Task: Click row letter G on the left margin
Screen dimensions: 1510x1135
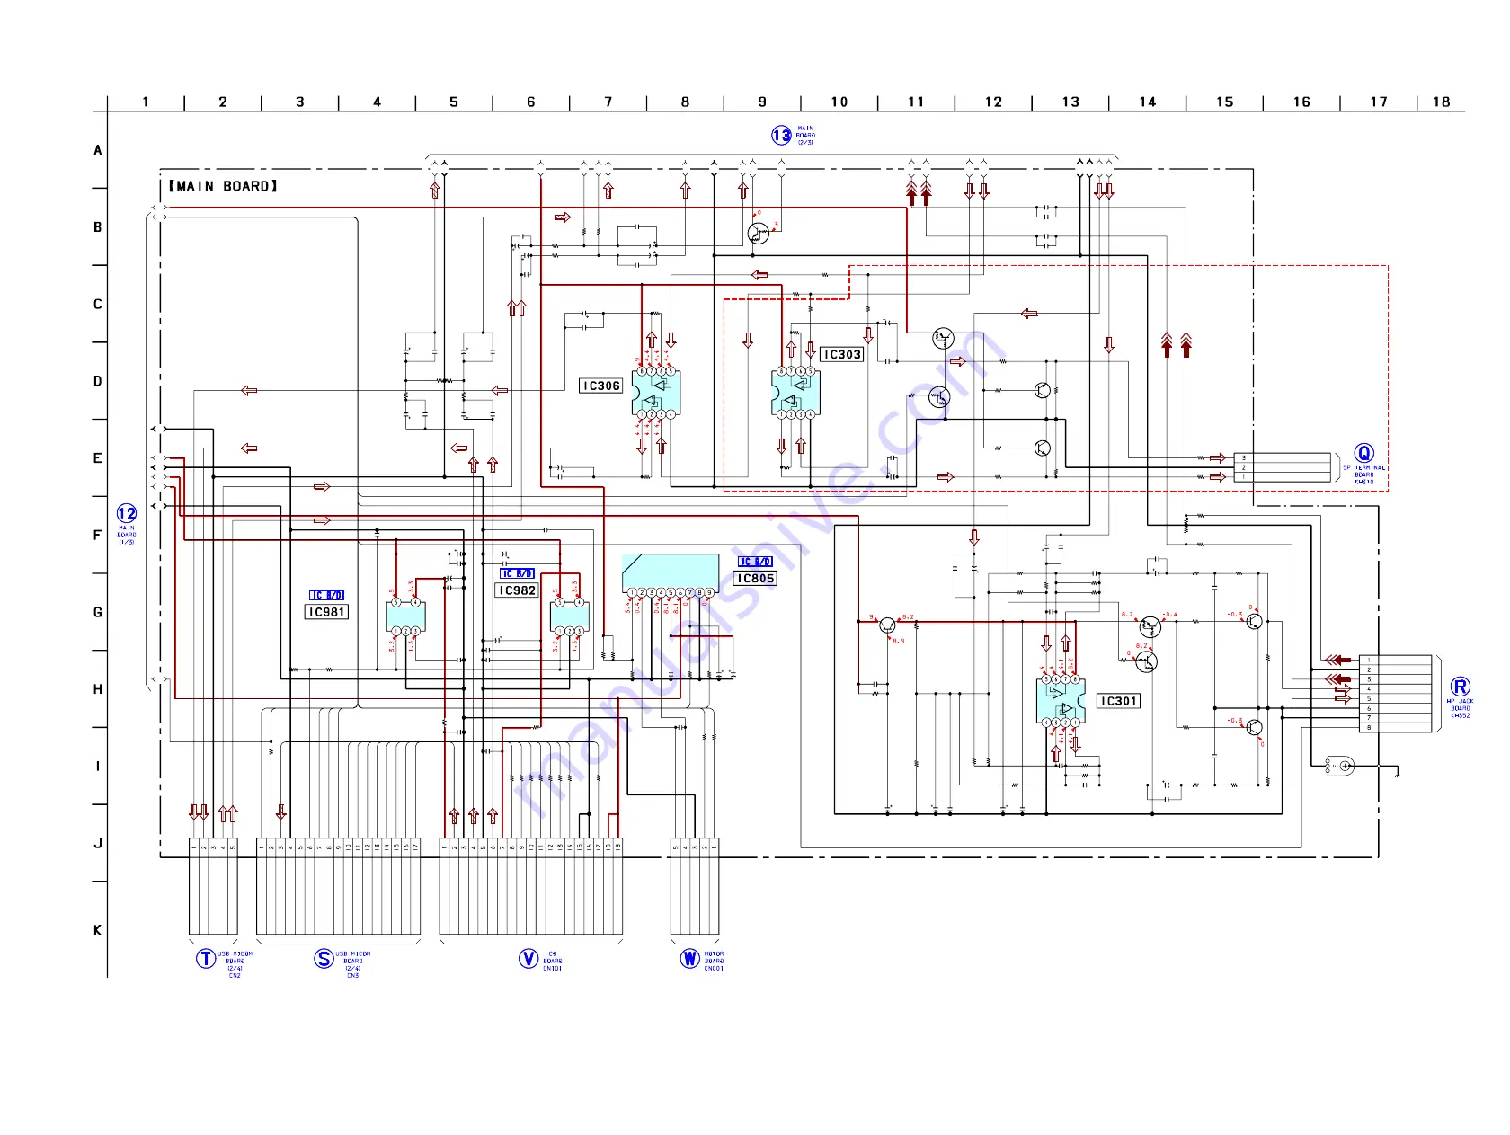Action: coord(98,612)
